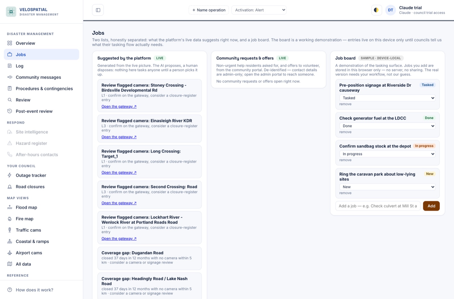454x299 pixels.
Task: Click the Fire map flame icon
Action: [x=10, y=219]
